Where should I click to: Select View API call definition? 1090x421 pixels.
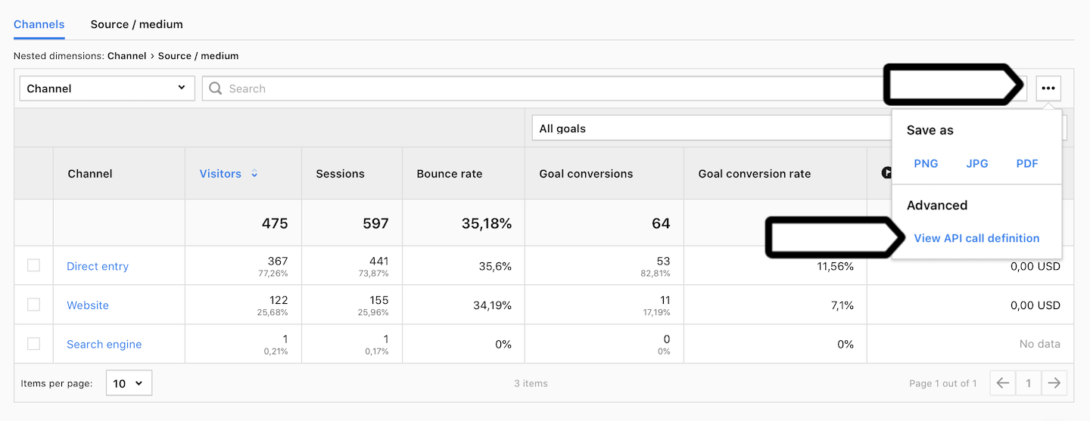(976, 238)
